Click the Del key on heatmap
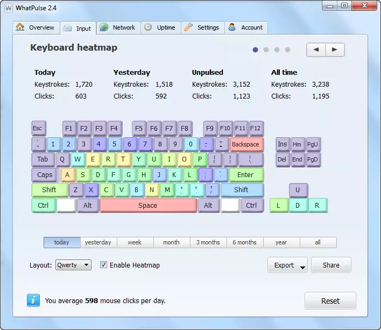381x330 pixels. coord(283,159)
